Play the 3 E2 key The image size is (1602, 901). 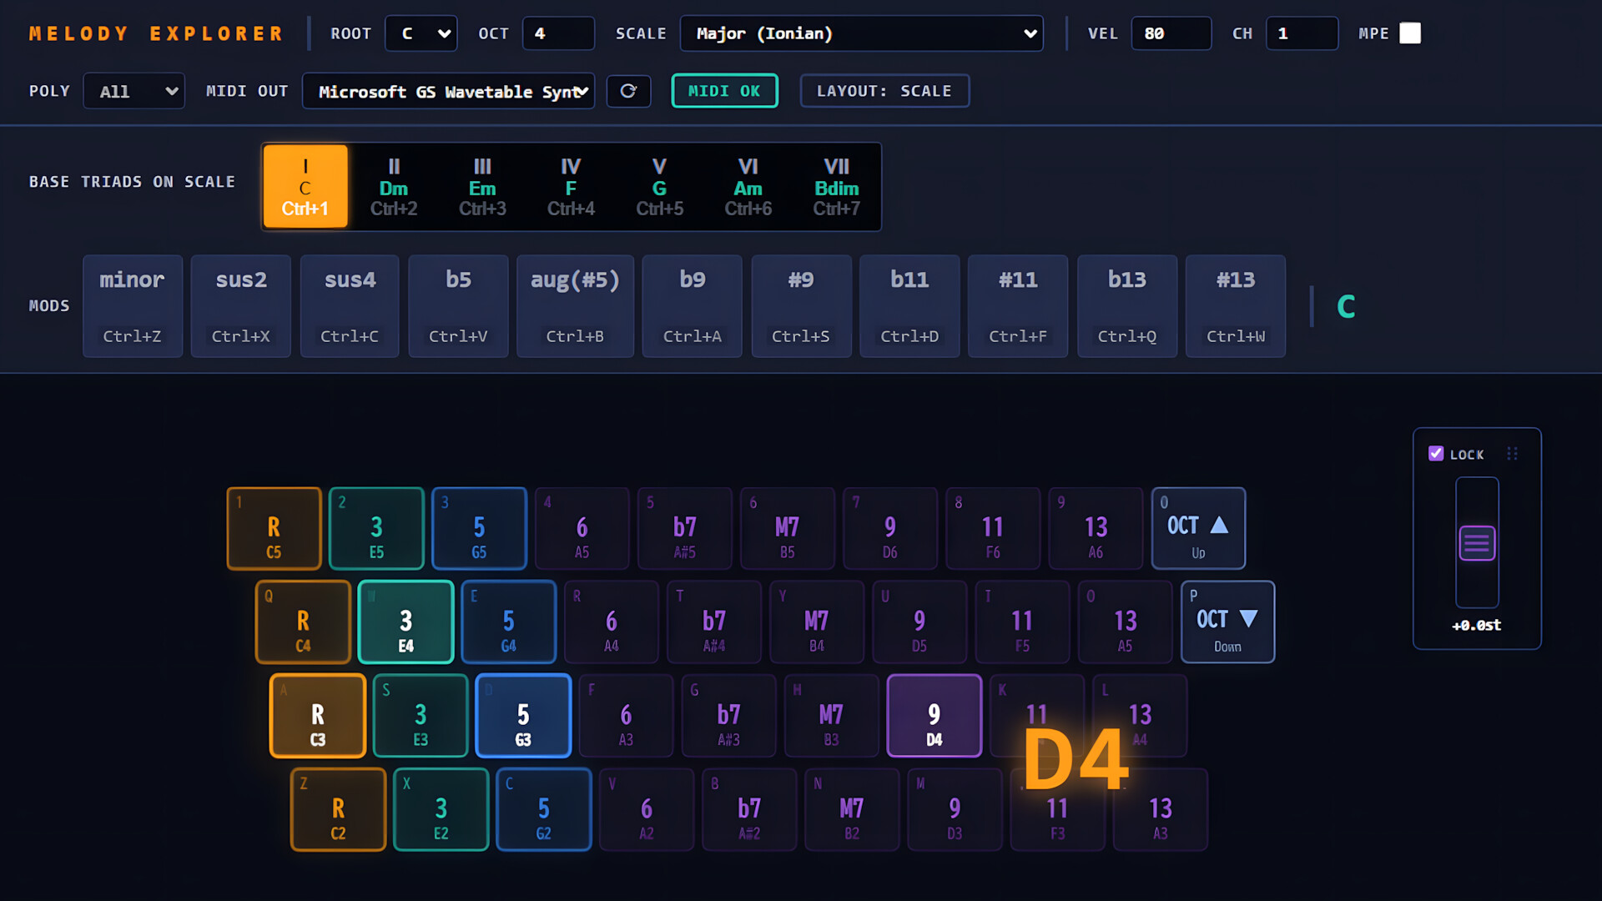coord(441,809)
